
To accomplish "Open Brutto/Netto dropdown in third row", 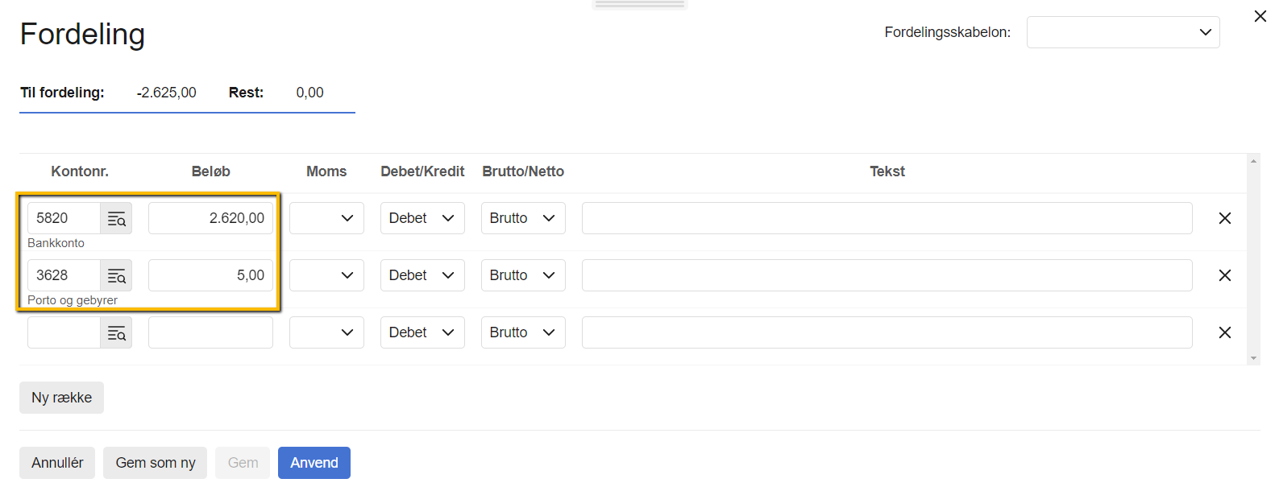I will pyautogui.click(x=522, y=332).
